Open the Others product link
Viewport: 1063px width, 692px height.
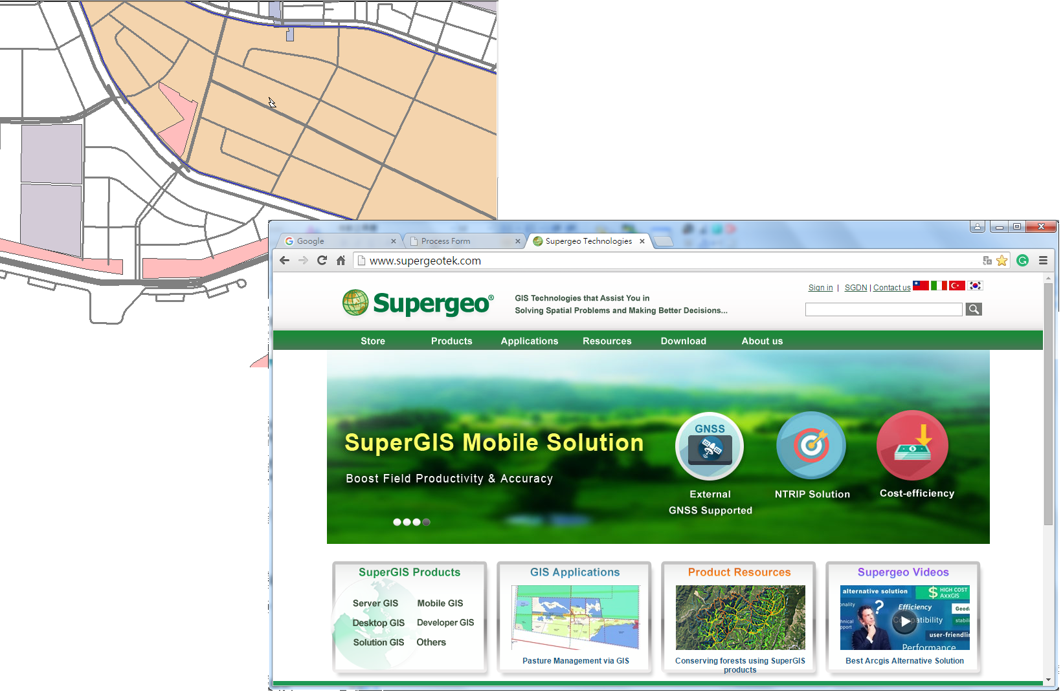(x=431, y=642)
